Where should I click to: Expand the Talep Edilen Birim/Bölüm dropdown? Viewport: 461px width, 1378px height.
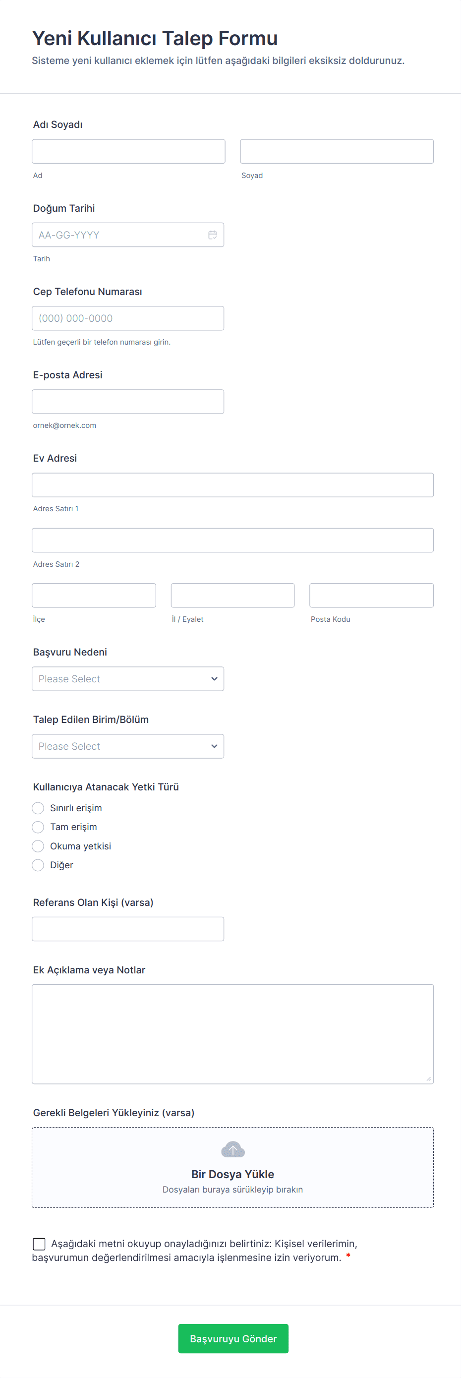(x=128, y=746)
